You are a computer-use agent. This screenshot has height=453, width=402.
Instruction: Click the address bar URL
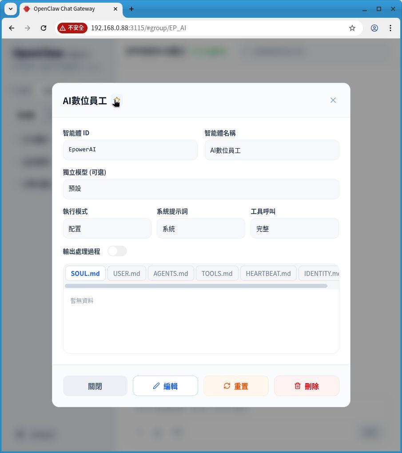(x=139, y=28)
